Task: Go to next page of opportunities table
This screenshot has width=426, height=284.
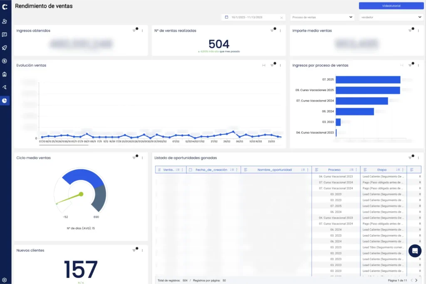Action: pos(416,280)
